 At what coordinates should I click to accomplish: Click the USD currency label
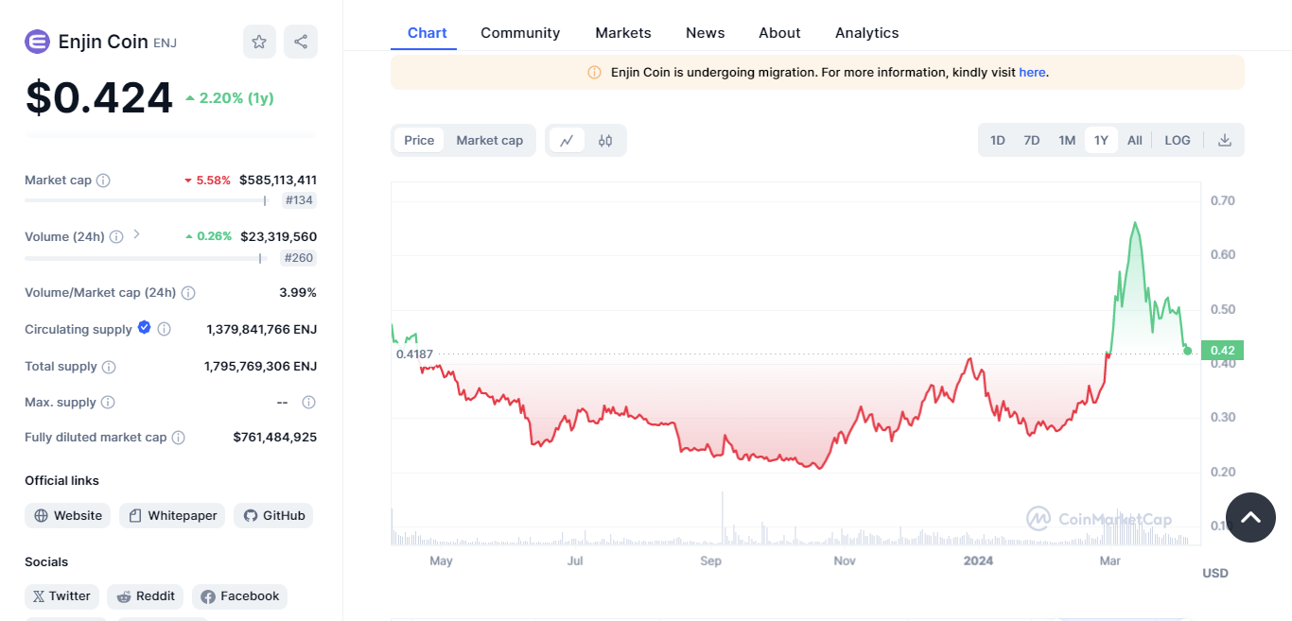(1215, 574)
